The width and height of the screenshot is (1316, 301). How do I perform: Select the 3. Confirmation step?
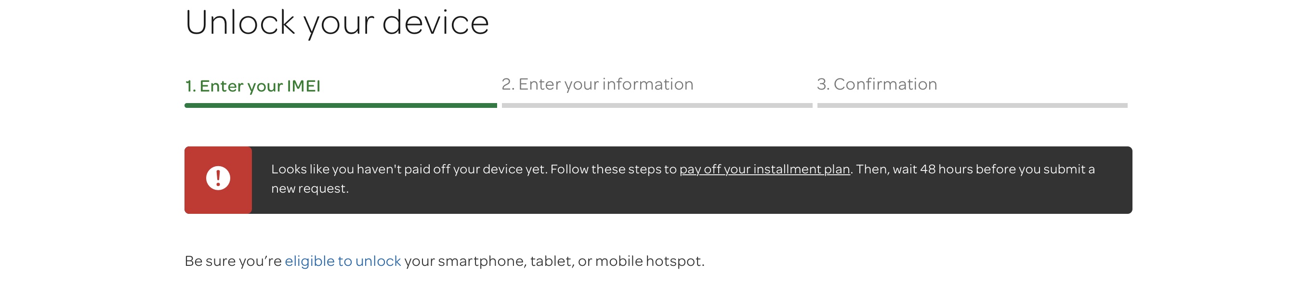pos(877,84)
